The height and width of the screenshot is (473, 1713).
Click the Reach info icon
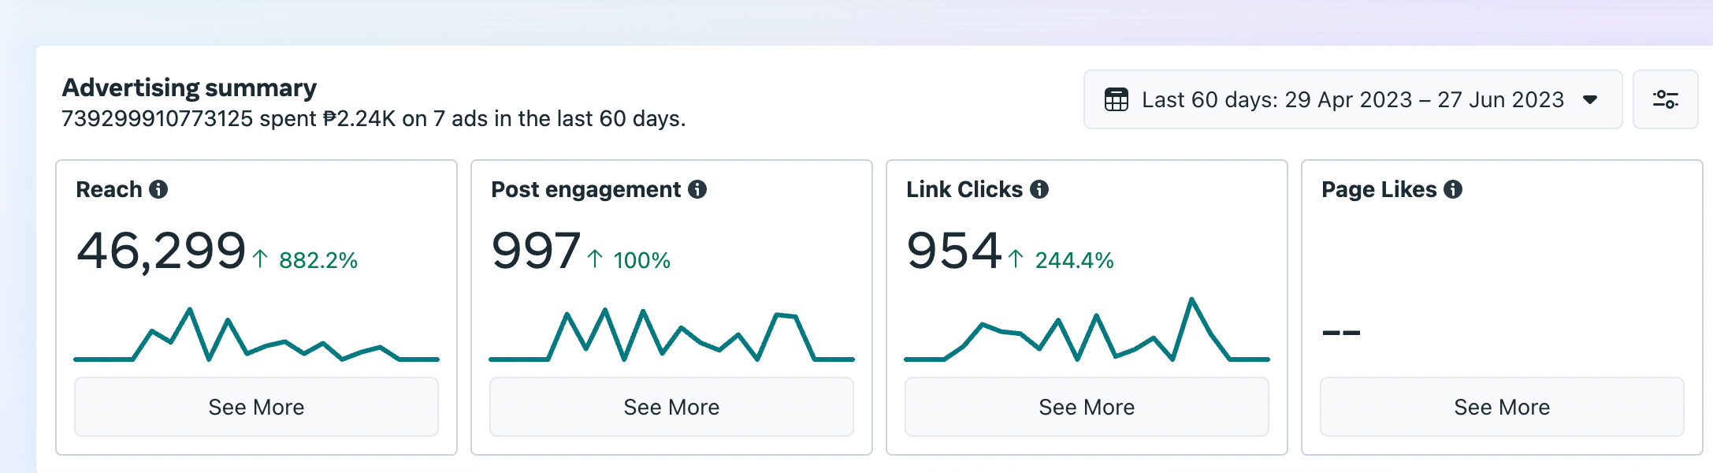pyautogui.click(x=158, y=189)
